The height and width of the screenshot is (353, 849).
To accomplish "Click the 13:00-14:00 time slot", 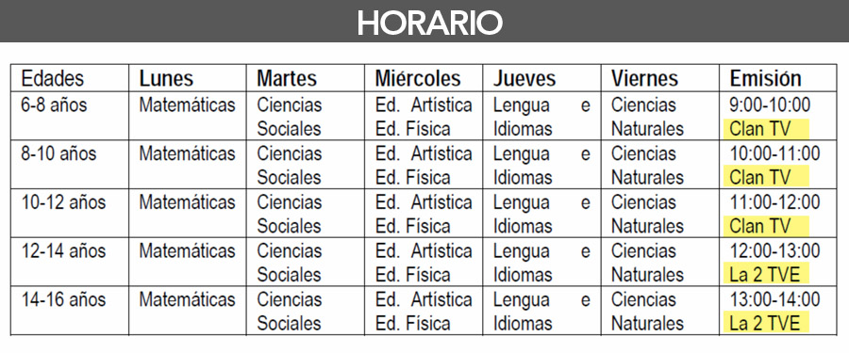I will [774, 299].
